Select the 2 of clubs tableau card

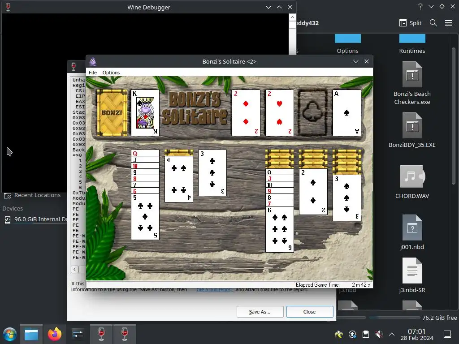(x=313, y=192)
